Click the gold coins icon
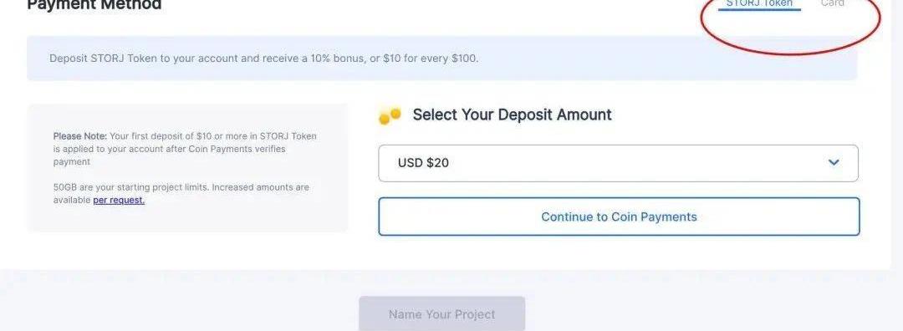 coord(390,115)
